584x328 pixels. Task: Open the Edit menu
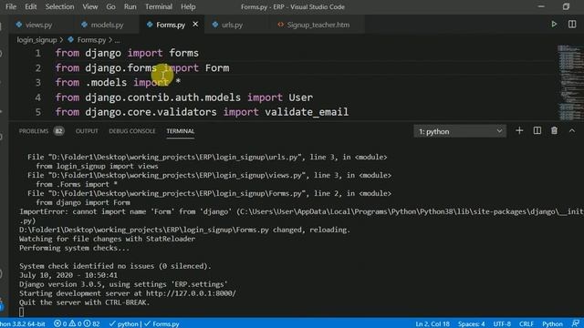(x=30, y=6)
